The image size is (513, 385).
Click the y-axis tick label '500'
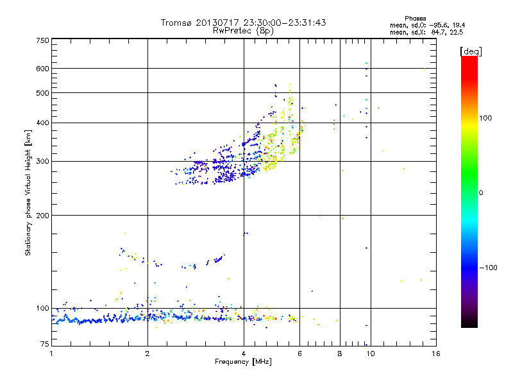42,93
